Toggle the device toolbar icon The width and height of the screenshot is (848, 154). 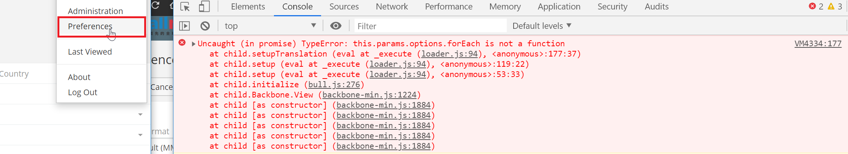(x=204, y=7)
